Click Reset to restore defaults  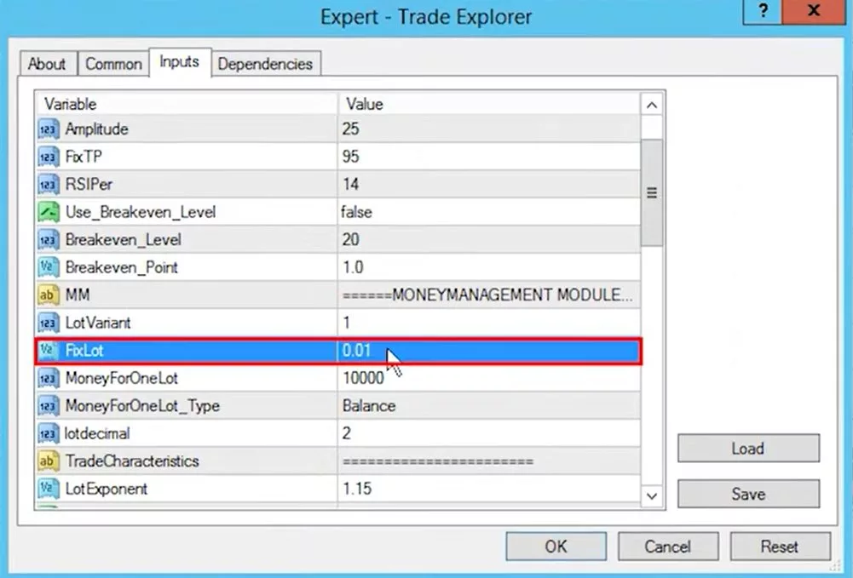coord(780,547)
